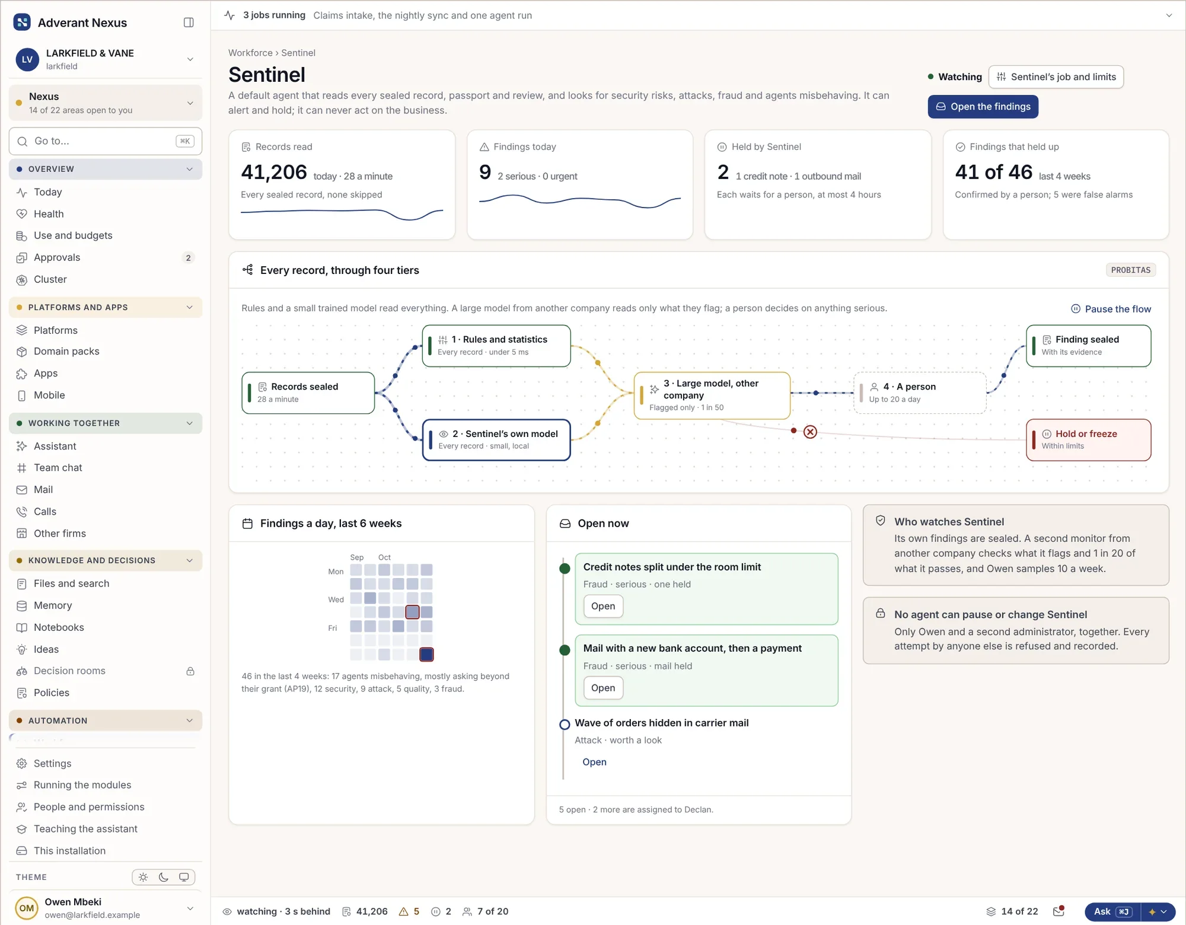The width and height of the screenshot is (1186, 925).
Task: Click the jobs running activity icon
Action: (x=230, y=15)
